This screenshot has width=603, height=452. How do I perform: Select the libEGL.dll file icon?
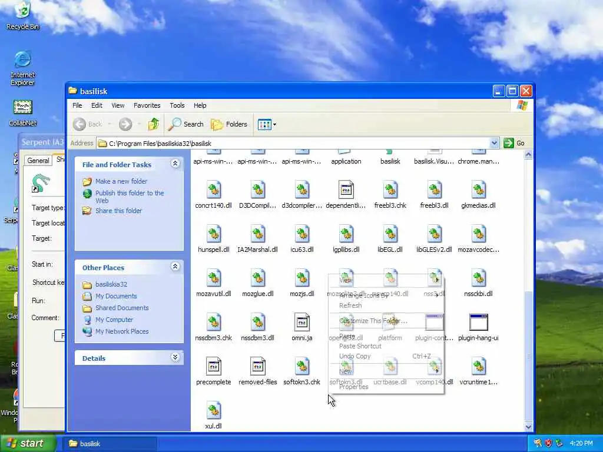(390, 234)
